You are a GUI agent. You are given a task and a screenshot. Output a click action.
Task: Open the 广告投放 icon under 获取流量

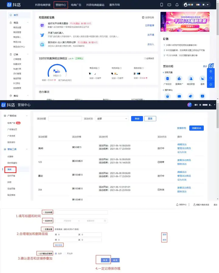[167, 79]
